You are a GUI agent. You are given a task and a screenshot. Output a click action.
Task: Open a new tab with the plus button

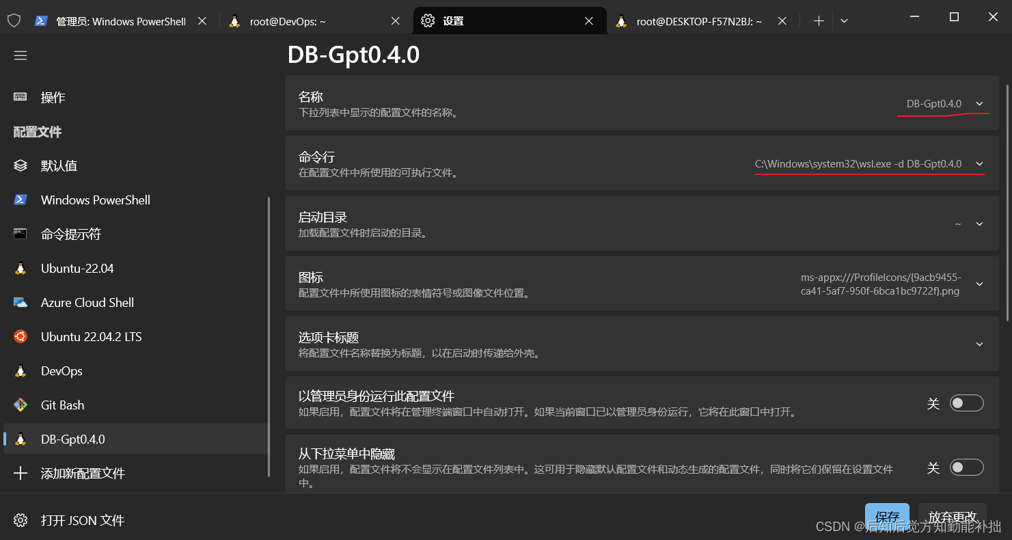pyautogui.click(x=819, y=21)
